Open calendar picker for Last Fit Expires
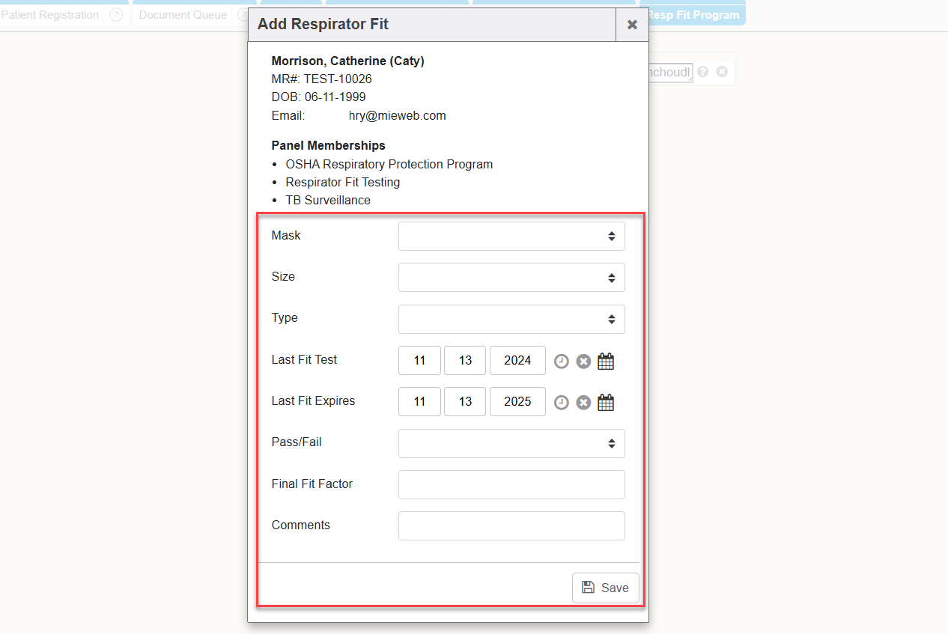The image size is (948, 634). [x=606, y=403]
